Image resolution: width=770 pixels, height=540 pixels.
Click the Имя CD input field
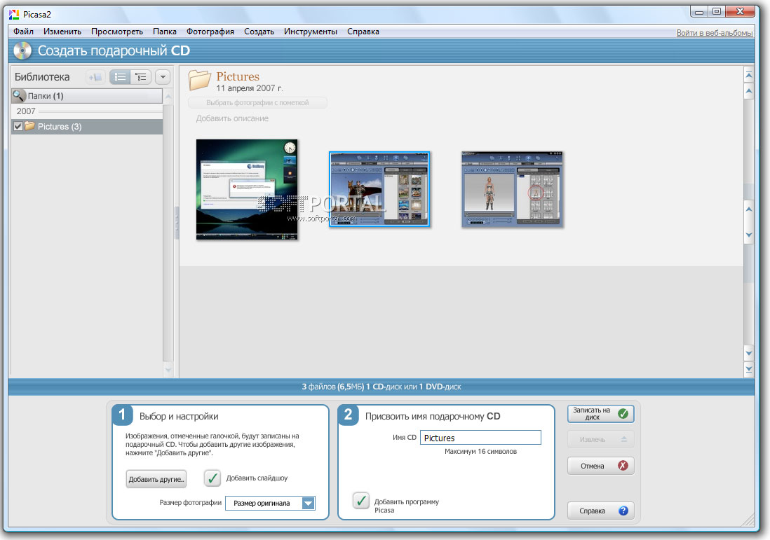(x=480, y=438)
